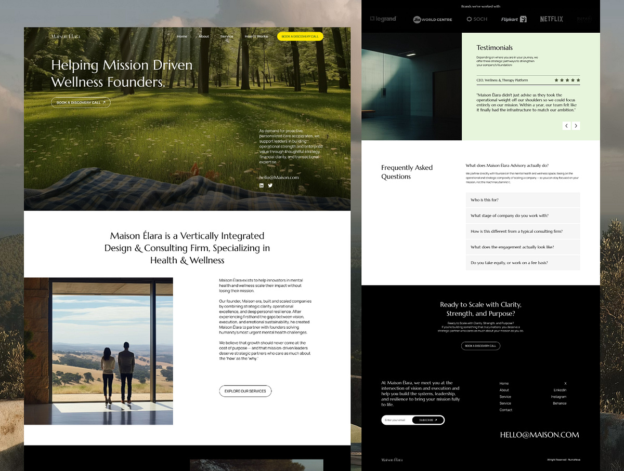
Task: Open the footer Contact link
Action: click(x=506, y=410)
